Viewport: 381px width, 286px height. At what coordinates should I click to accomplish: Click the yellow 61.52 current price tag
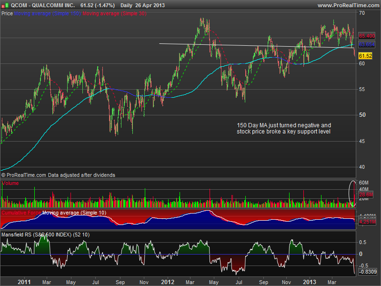click(x=365, y=56)
